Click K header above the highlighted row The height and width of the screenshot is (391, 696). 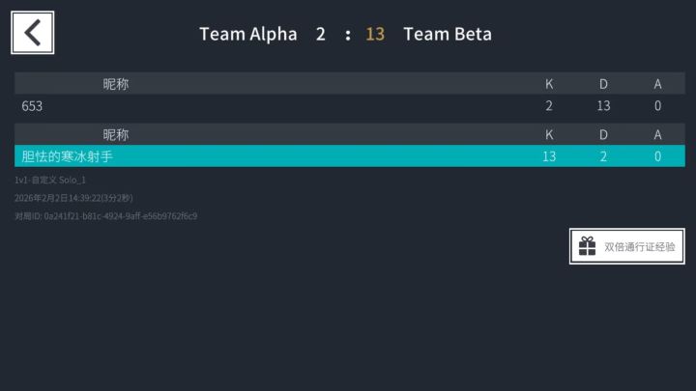click(549, 134)
